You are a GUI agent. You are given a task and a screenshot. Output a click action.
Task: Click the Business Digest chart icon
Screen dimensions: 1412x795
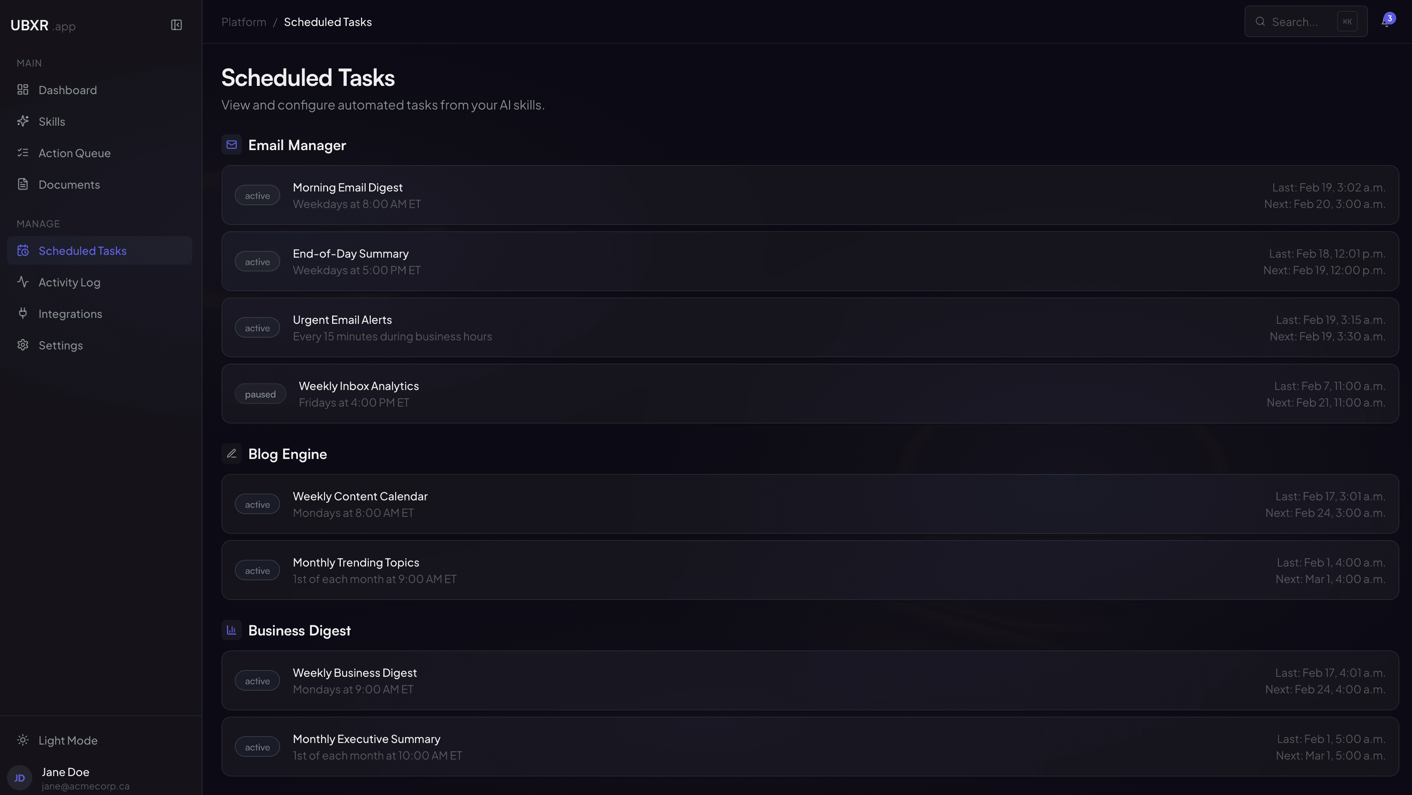point(231,630)
